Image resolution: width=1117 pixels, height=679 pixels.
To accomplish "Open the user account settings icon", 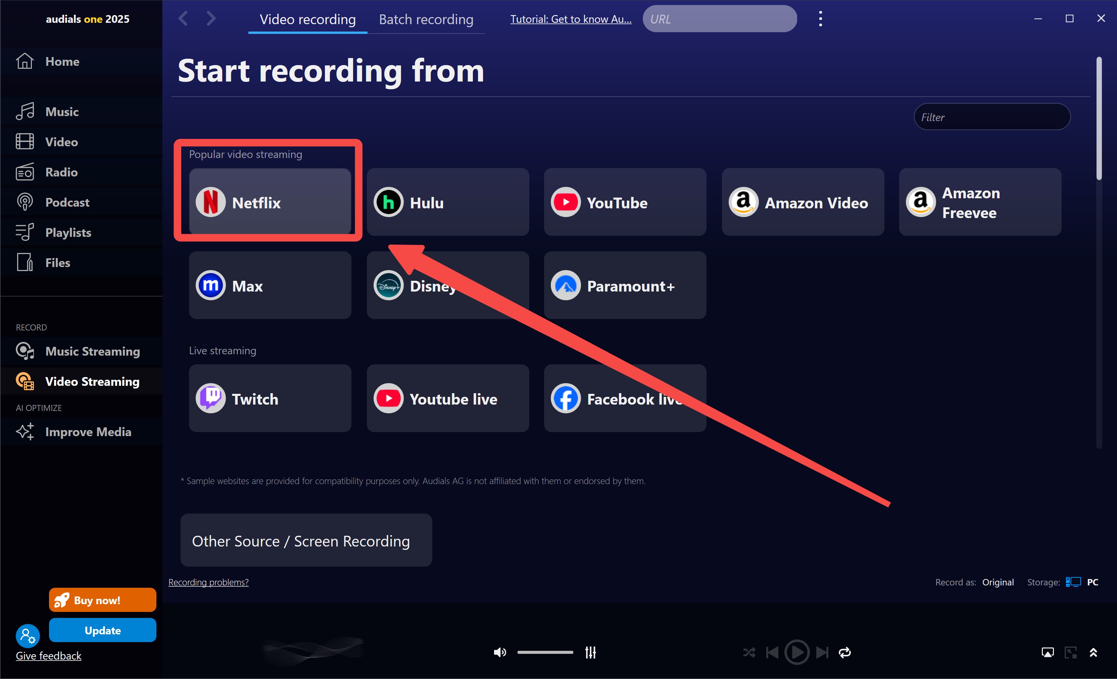I will [28, 636].
